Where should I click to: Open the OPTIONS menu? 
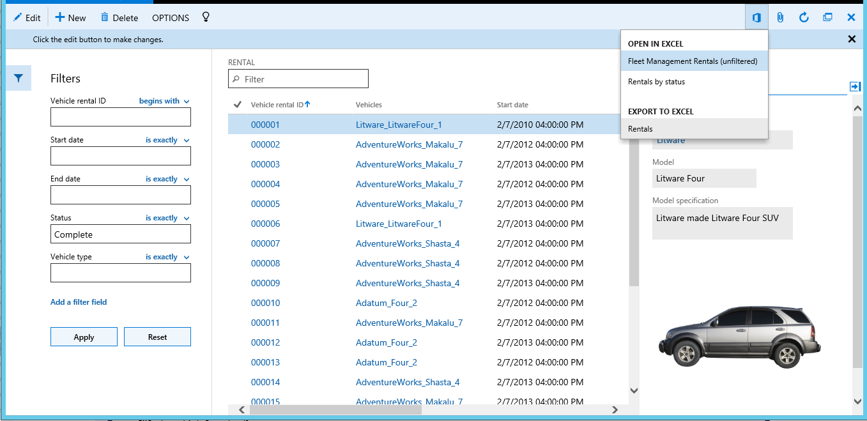click(x=171, y=18)
